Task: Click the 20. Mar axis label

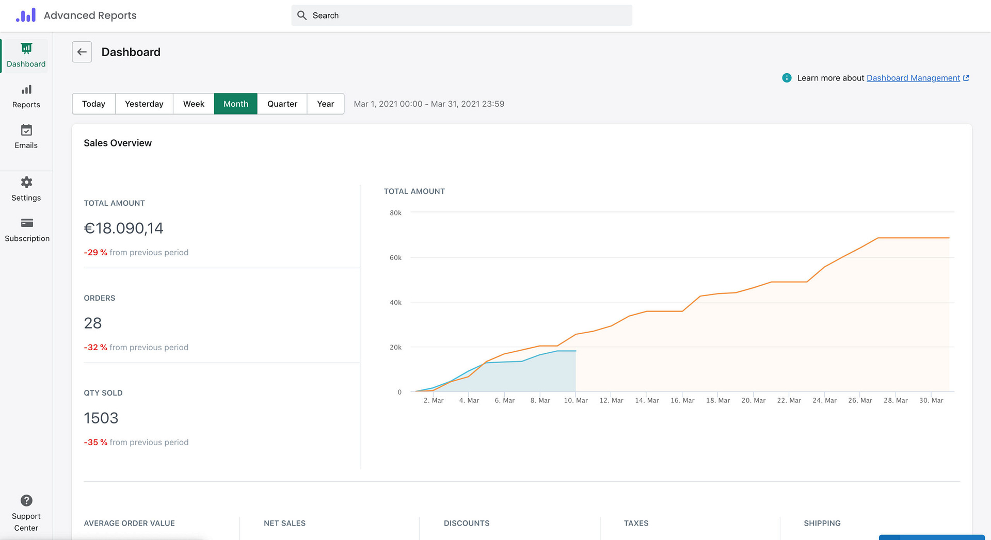Action: pos(754,400)
